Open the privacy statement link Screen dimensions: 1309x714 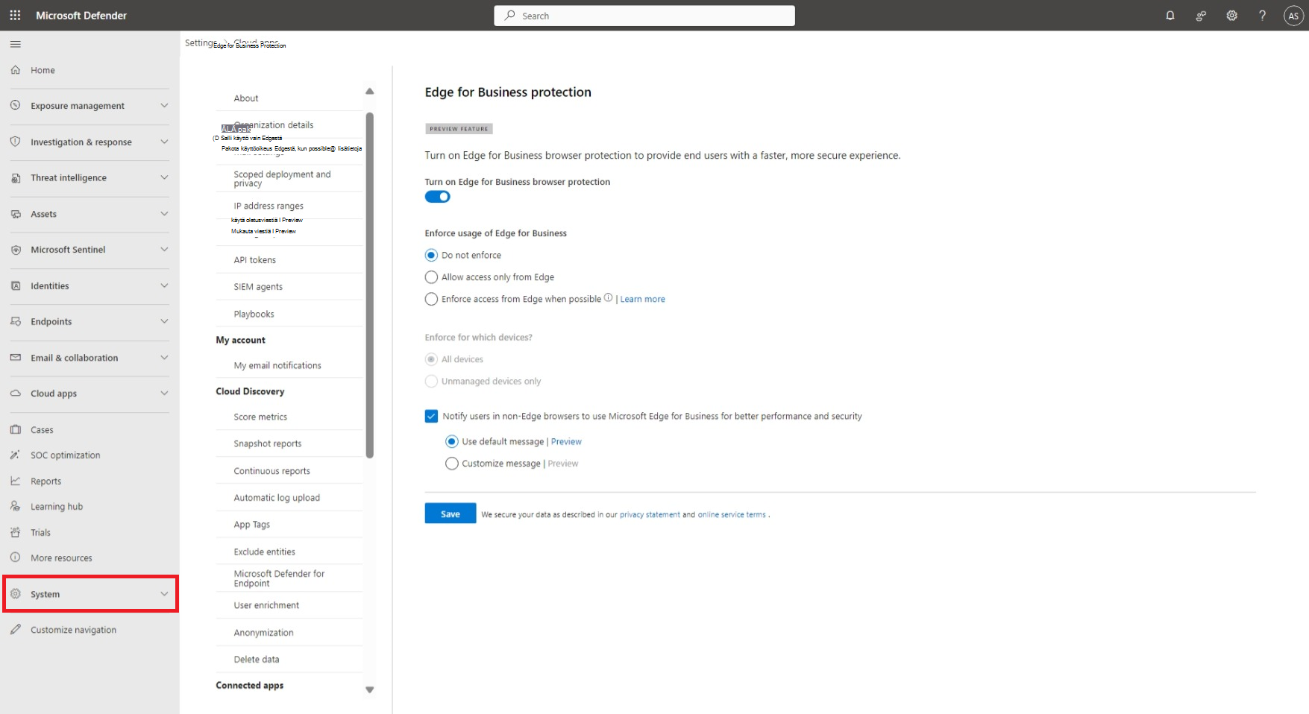(x=650, y=515)
